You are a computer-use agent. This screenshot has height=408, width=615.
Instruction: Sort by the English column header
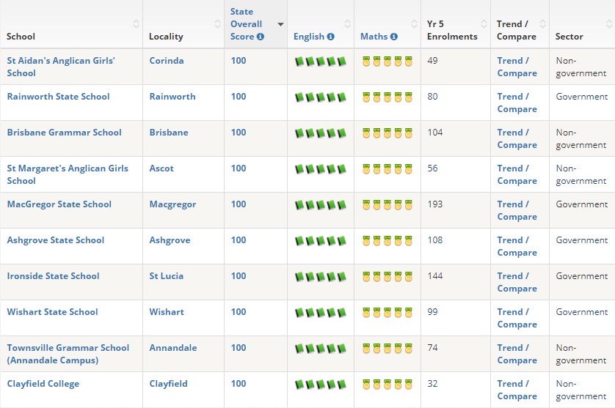point(309,37)
